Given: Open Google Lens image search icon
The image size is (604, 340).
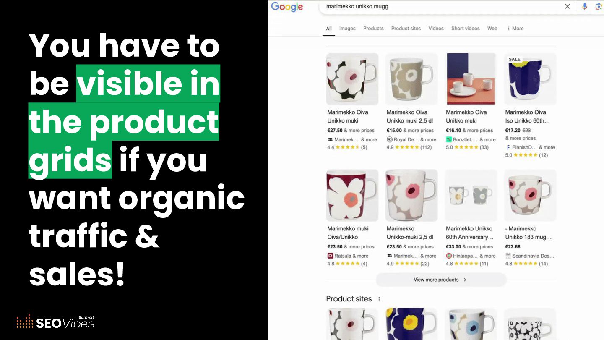Looking at the screenshot, I should coord(599,6).
